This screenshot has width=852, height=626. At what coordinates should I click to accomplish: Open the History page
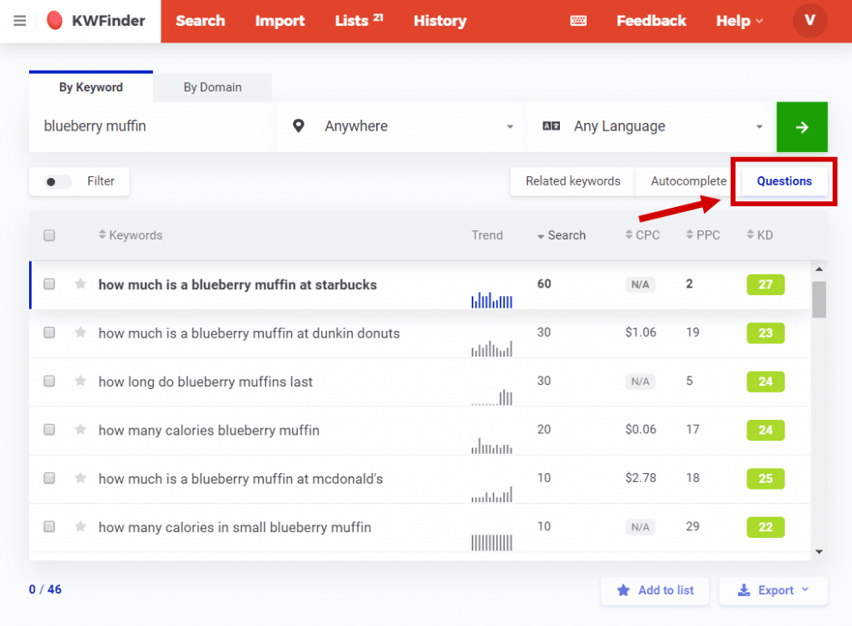[x=439, y=21]
